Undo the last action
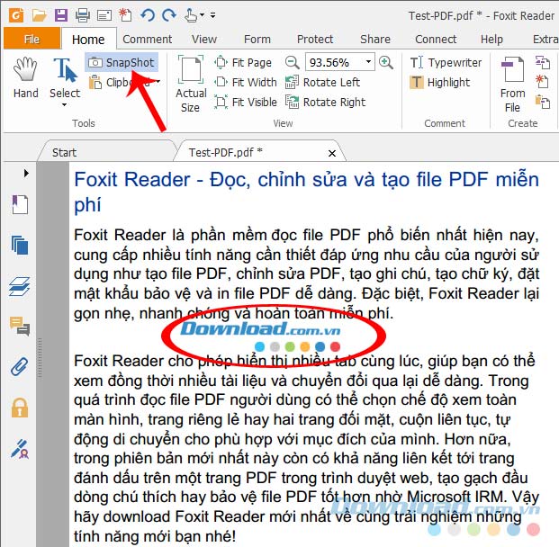Screen dimensions: 559x547 tap(148, 15)
